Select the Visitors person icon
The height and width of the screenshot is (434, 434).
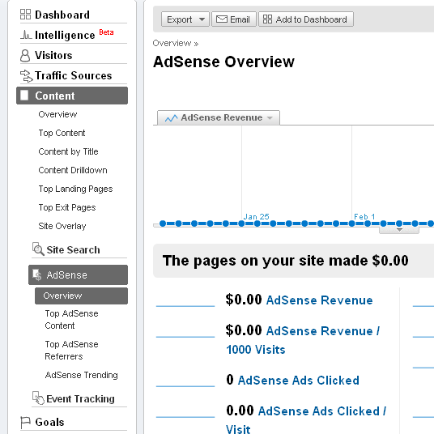tap(25, 55)
